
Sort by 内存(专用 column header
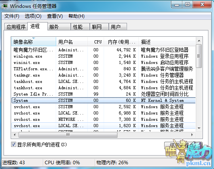(x=121, y=42)
